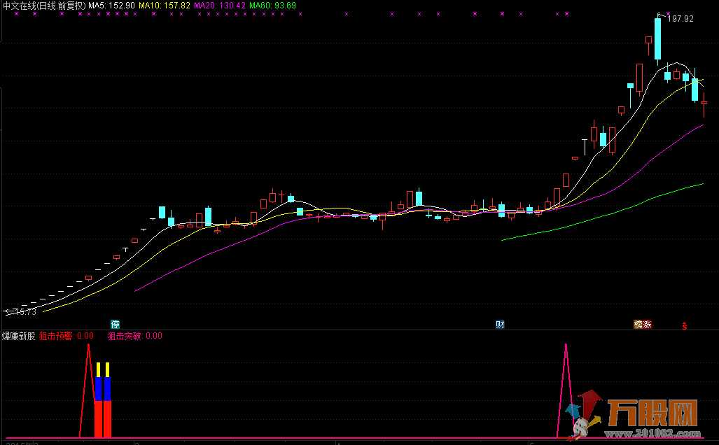Click the 停 suspension marker icon
Screen dimensions: 719x445
(x=116, y=325)
